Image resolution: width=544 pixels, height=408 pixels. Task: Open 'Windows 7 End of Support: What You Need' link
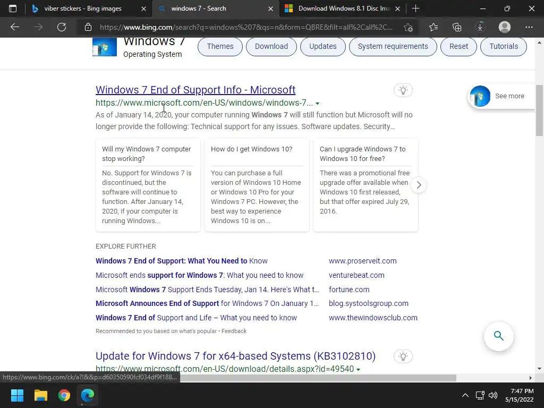[182, 261]
